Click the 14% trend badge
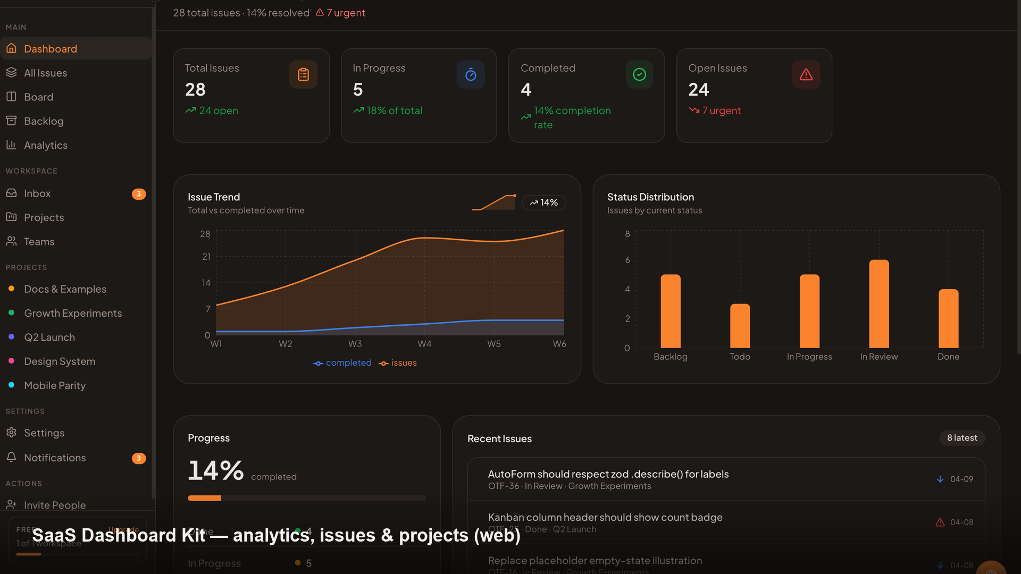The width and height of the screenshot is (1021, 574). (544, 202)
